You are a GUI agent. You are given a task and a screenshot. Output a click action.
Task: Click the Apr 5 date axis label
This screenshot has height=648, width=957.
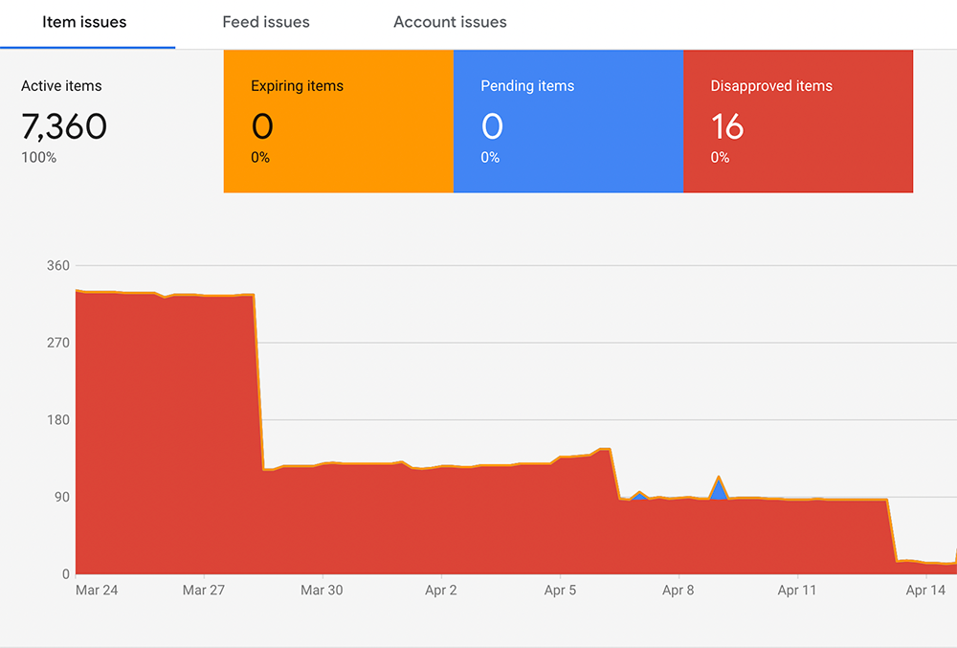tap(560, 590)
